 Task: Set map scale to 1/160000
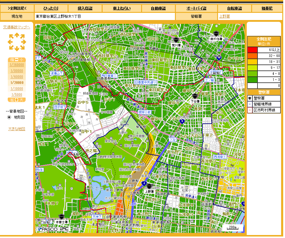pos(17,65)
